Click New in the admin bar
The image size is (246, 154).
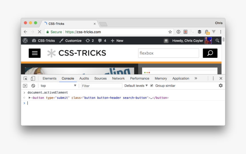117,41
